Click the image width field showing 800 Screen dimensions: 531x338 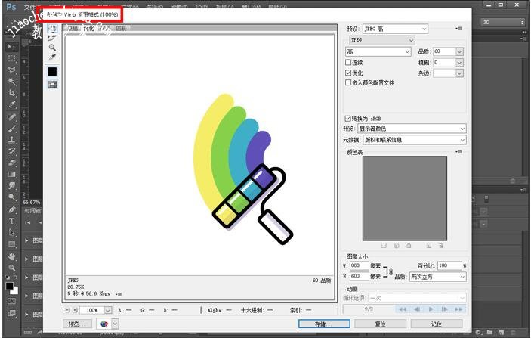click(359, 266)
